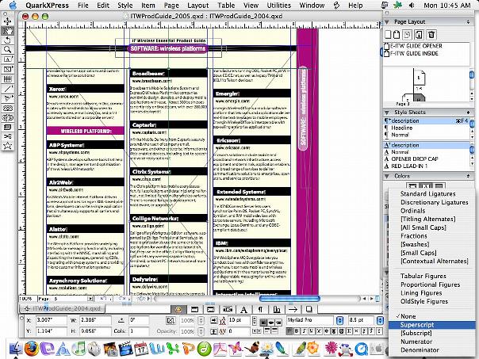Set left text alignment
The image size is (479, 359).
click(x=263, y=323)
